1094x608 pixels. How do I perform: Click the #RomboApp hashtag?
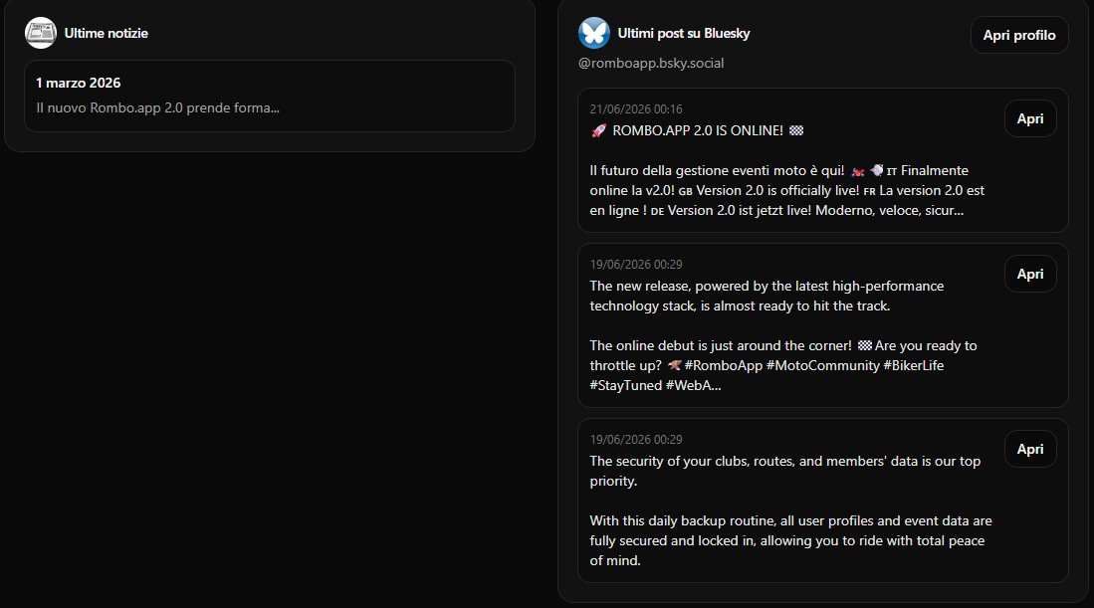point(724,365)
